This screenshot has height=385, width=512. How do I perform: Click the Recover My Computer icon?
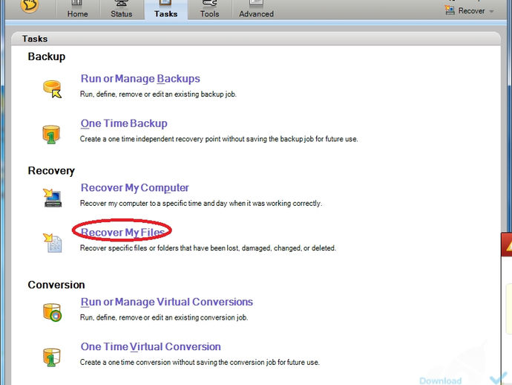point(52,198)
